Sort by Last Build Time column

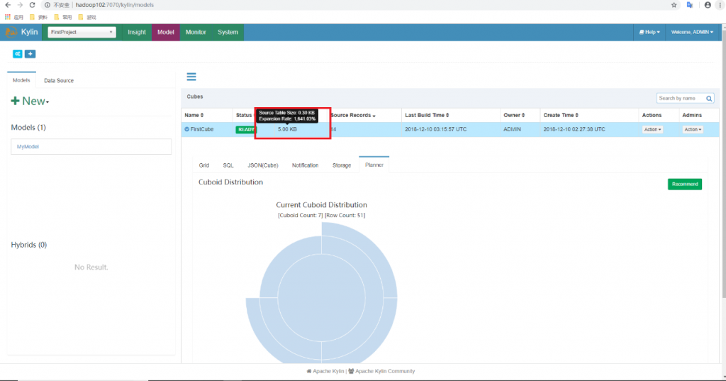click(427, 116)
